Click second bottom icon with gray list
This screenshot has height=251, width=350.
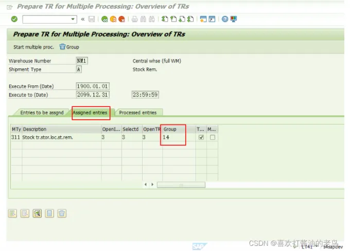(25, 213)
